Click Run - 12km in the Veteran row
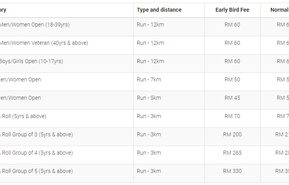Screen dimensions: 289x185 151,43
